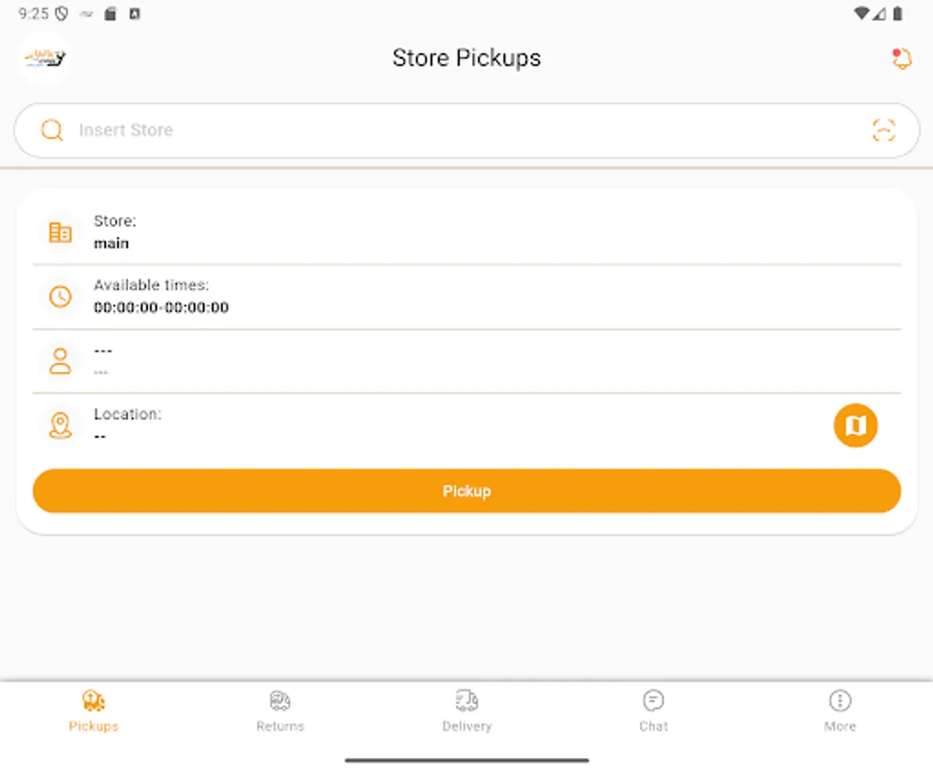Open the barcode scanner in the search bar
The width and height of the screenshot is (933, 778).
pyautogui.click(x=885, y=130)
